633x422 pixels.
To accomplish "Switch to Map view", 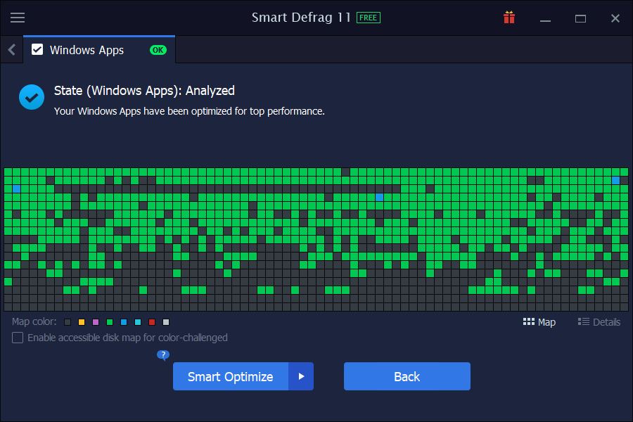I will pyautogui.click(x=539, y=321).
